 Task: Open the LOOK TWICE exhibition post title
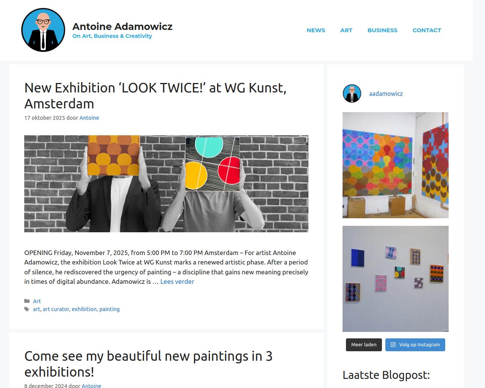[155, 95]
